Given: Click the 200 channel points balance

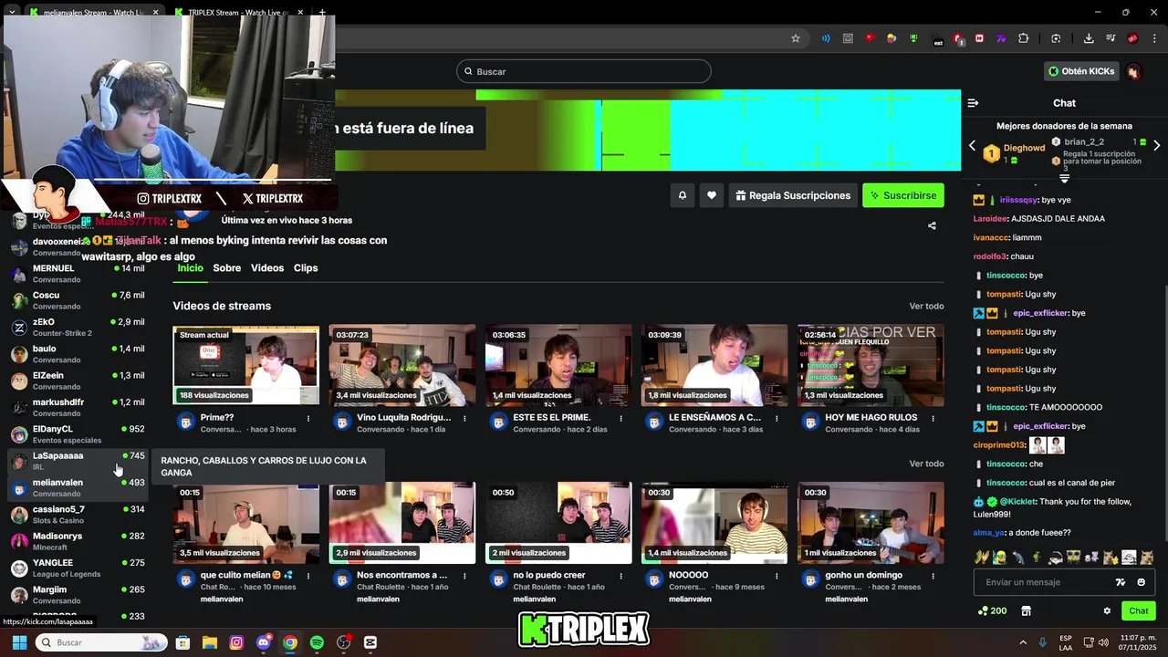Looking at the screenshot, I should pyautogui.click(x=993, y=611).
